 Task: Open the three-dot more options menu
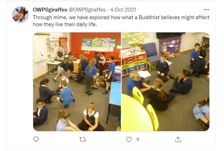pyautogui.click(x=206, y=10)
